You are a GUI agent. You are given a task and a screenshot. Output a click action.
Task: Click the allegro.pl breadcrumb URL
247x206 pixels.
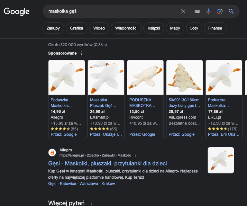coord(95,156)
